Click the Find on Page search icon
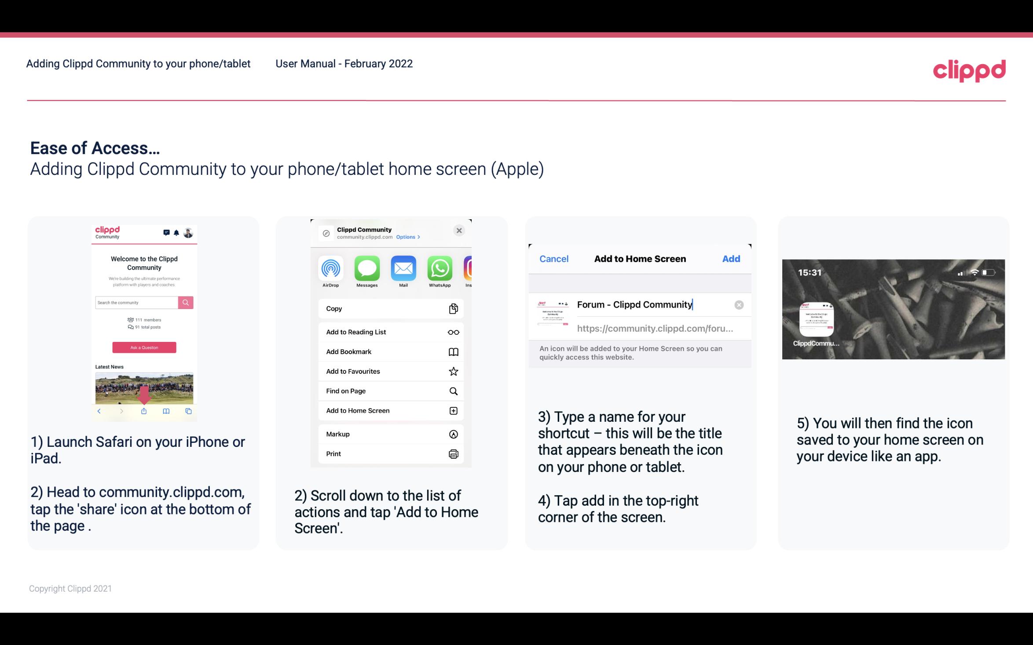The width and height of the screenshot is (1033, 645). pyautogui.click(x=453, y=390)
